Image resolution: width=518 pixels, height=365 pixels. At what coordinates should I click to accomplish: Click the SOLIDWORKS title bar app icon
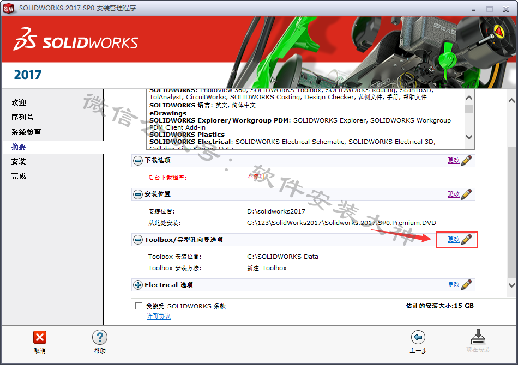[9, 8]
